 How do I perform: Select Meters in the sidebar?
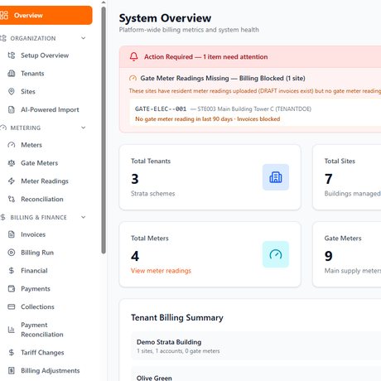pyautogui.click(x=31, y=145)
